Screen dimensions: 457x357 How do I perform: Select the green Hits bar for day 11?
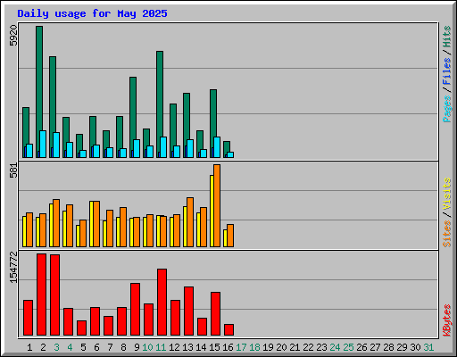coord(160,104)
